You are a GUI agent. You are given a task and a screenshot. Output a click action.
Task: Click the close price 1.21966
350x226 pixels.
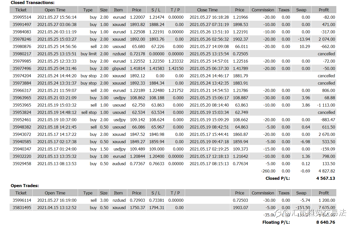pos(240,17)
